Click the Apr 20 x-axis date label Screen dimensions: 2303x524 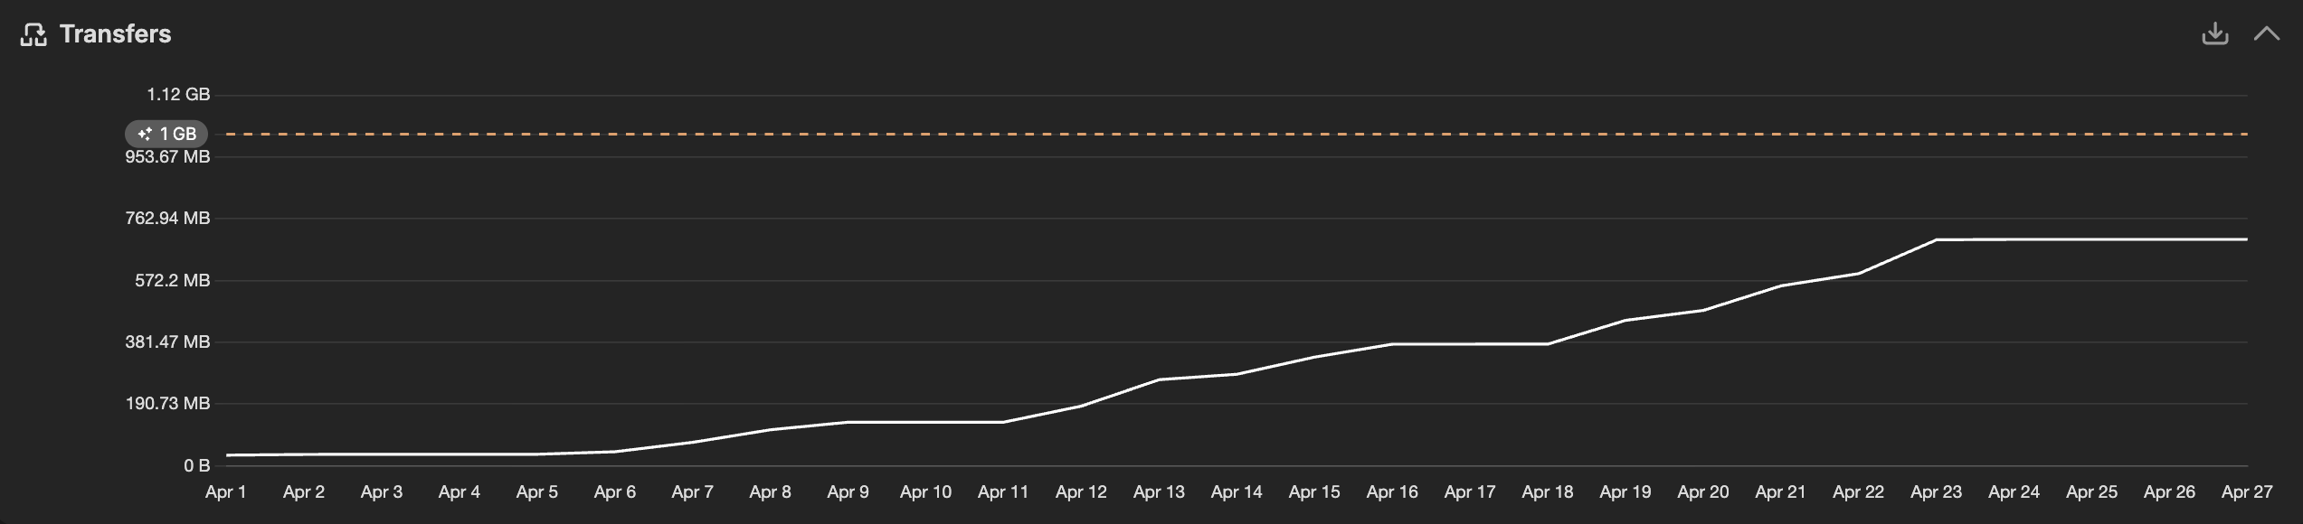pyautogui.click(x=1702, y=491)
